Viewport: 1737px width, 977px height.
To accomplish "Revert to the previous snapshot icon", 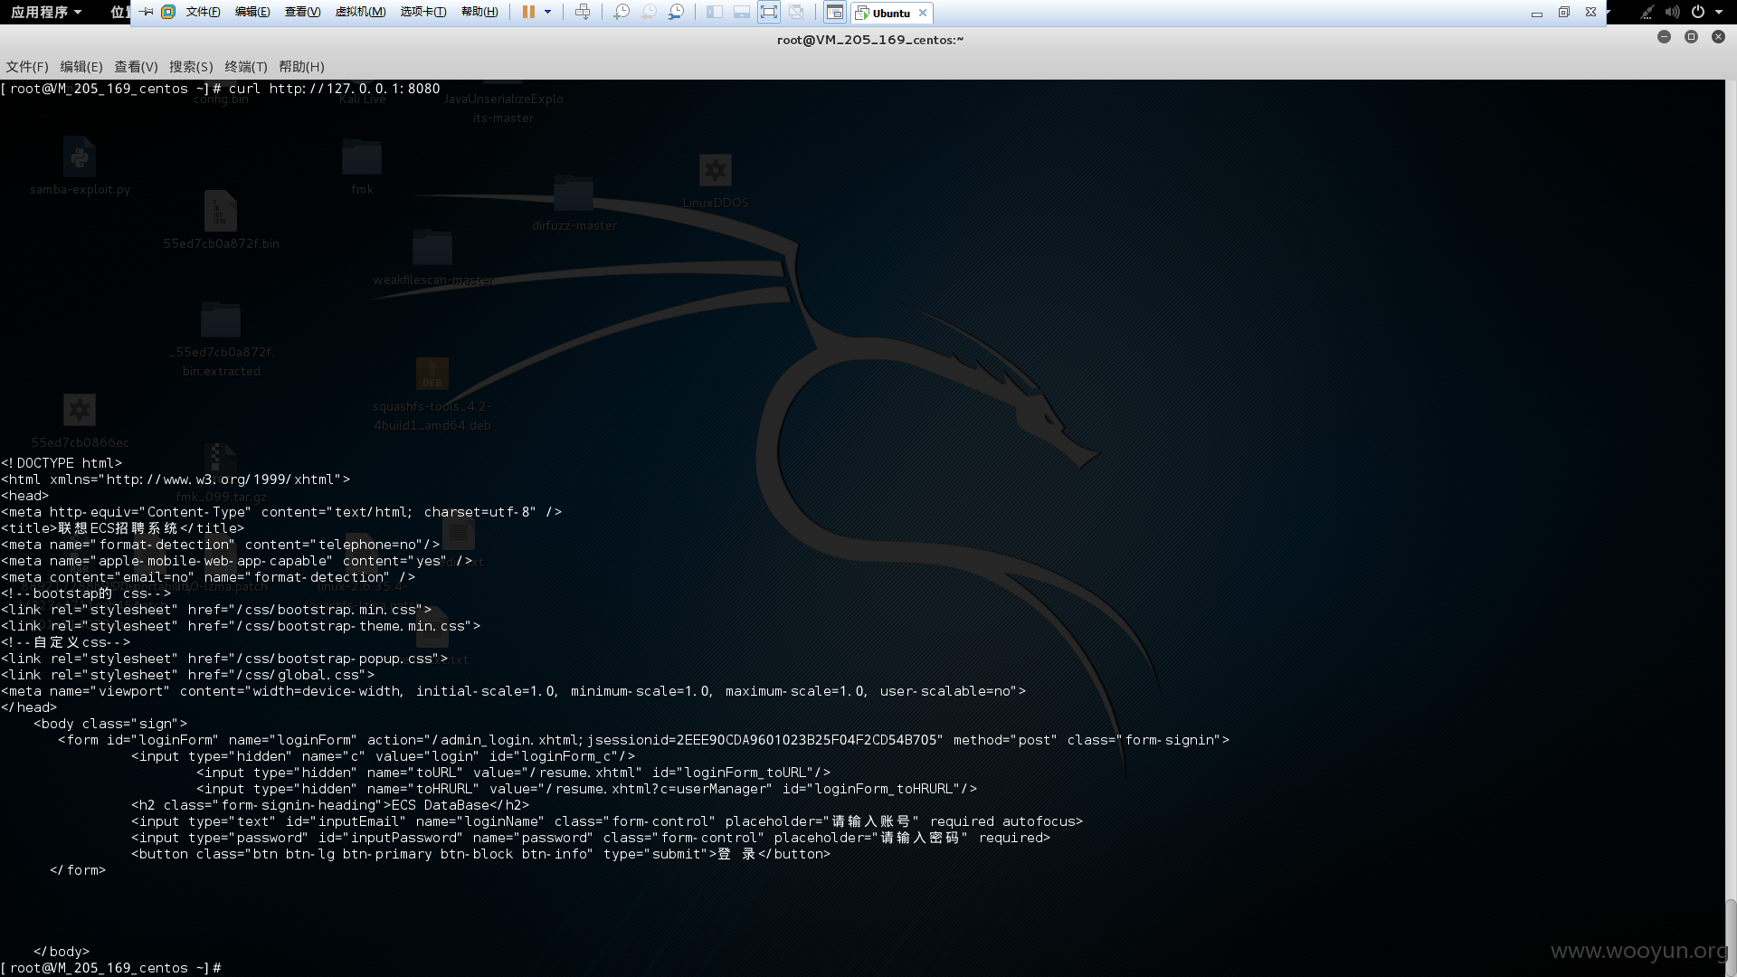I will click(649, 12).
